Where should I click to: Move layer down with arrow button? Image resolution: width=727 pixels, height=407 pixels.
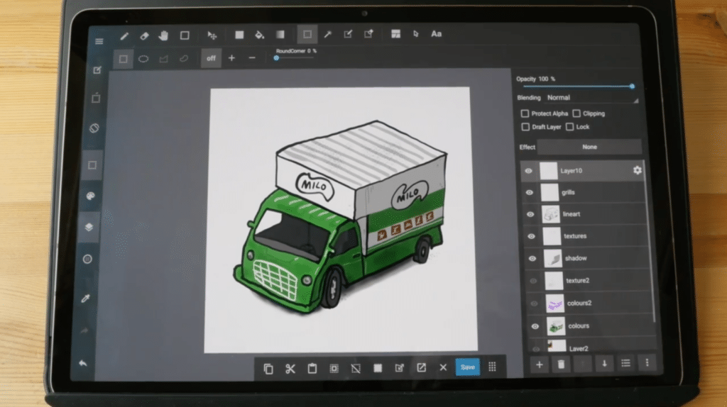click(x=605, y=364)
